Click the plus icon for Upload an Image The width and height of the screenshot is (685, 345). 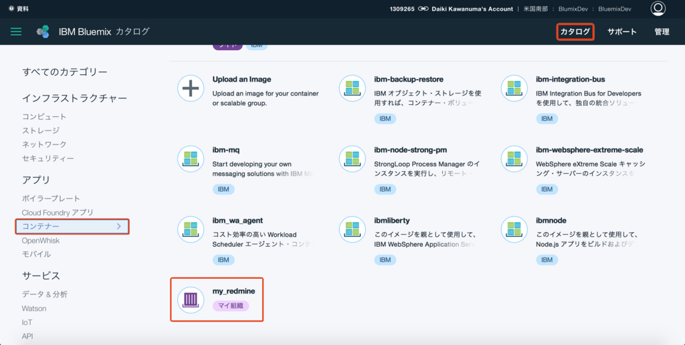(x=191, y=88)
